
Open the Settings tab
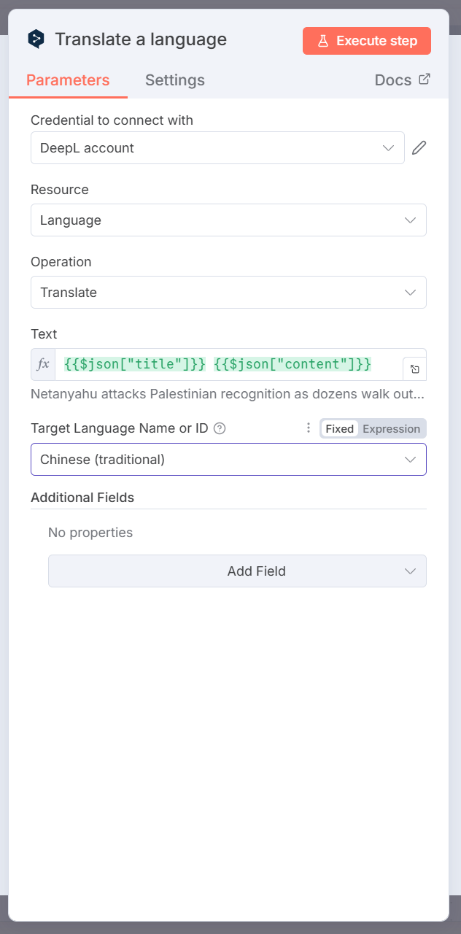[x=175, y=80]
